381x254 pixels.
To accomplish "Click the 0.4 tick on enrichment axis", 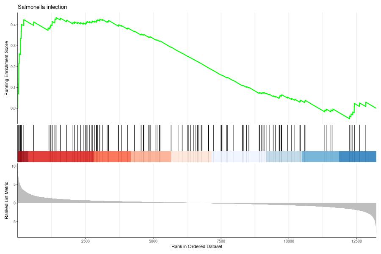I will pos(13,25).
